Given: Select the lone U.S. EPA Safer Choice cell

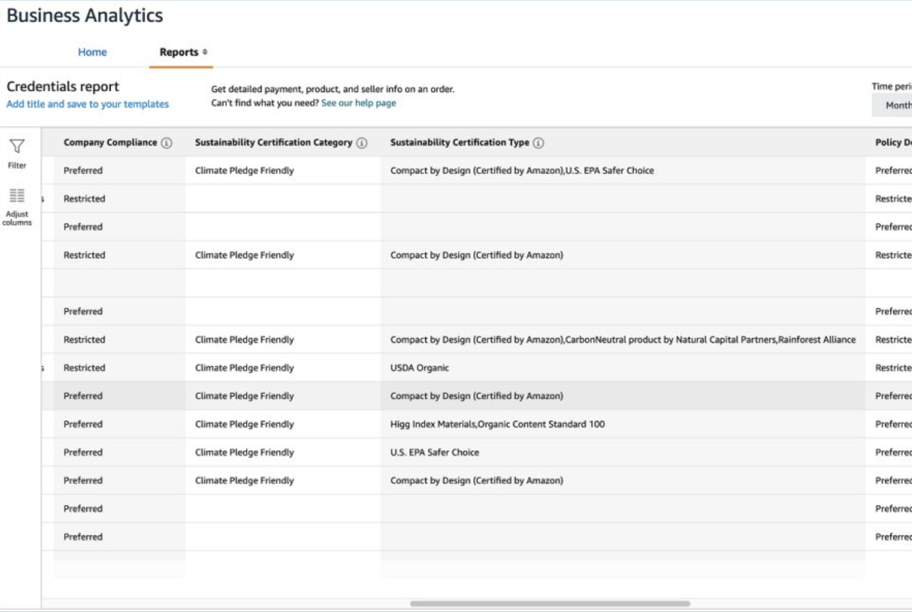Looking at the screenshot, I should pyautogui.click(x=435, y=452).
